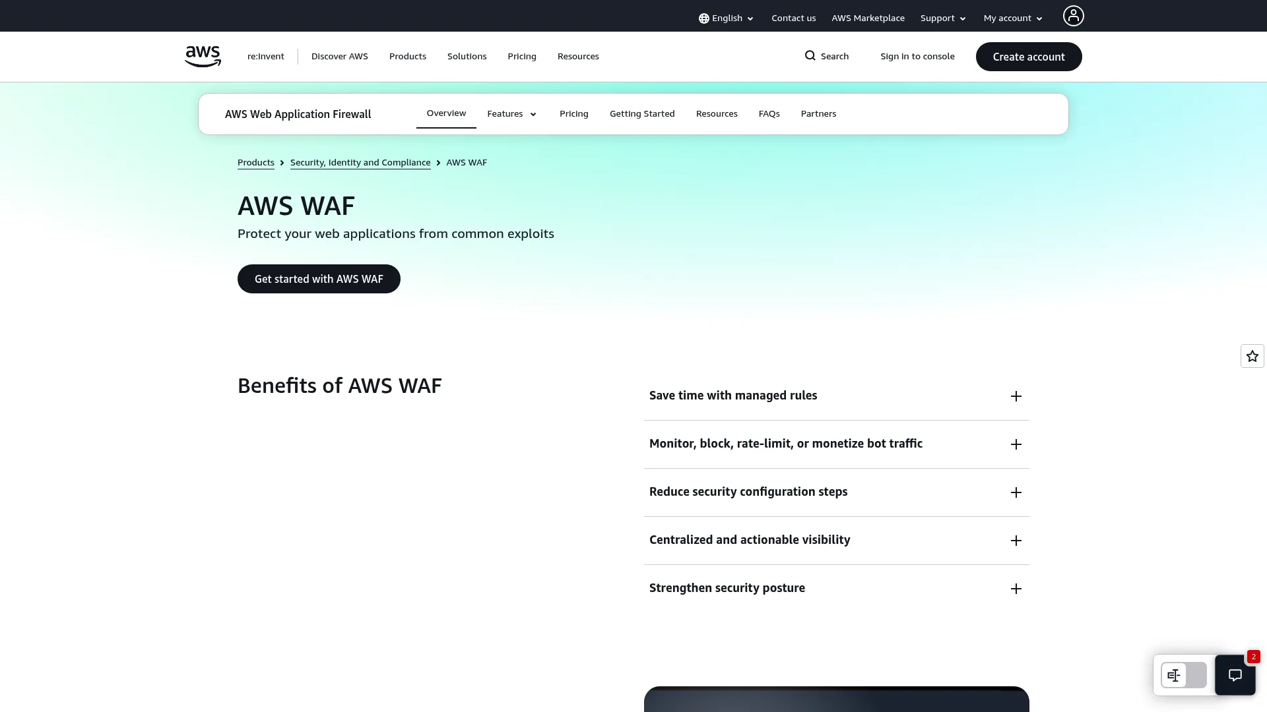Open the Getting Started tab
The height and width of the screenshot is (712, 1267).
click(x=642, y=114)
